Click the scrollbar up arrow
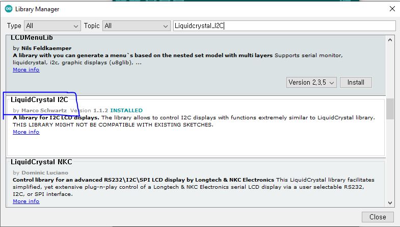 [390, 40]
